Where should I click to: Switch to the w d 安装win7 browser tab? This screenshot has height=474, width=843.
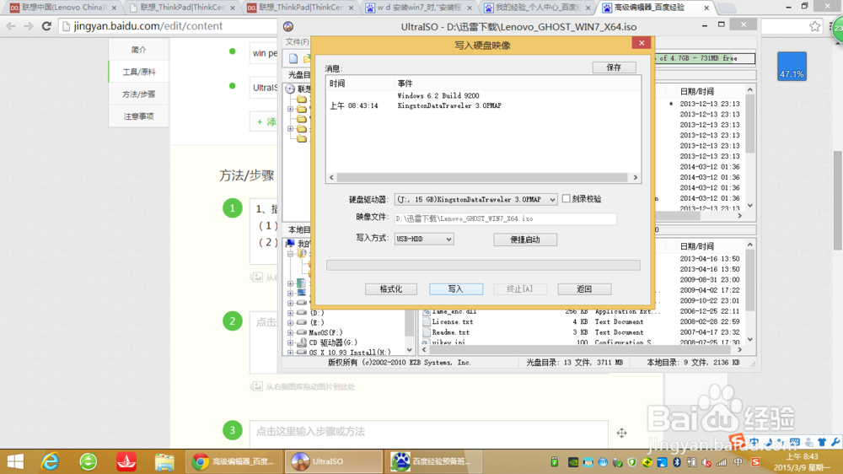419,8
